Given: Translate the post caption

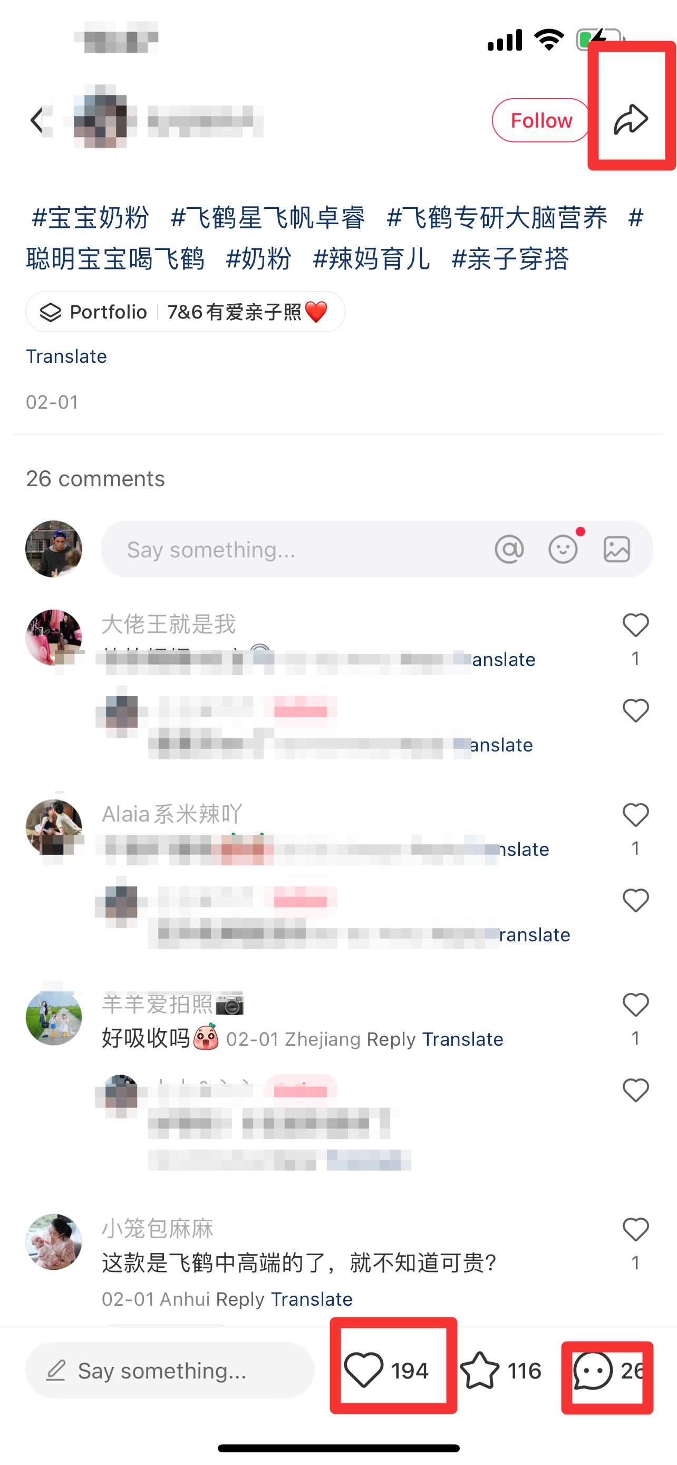Looking at the screenshot, I should 66,356.
